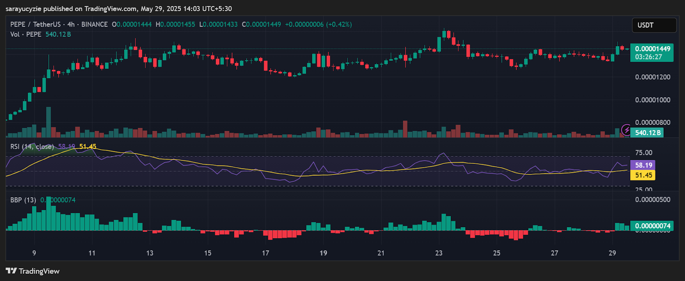The width and height of the screenshot is (685, 281).
Task: Open the RSI (14, close) indicator legend
Action: point(32,147)
